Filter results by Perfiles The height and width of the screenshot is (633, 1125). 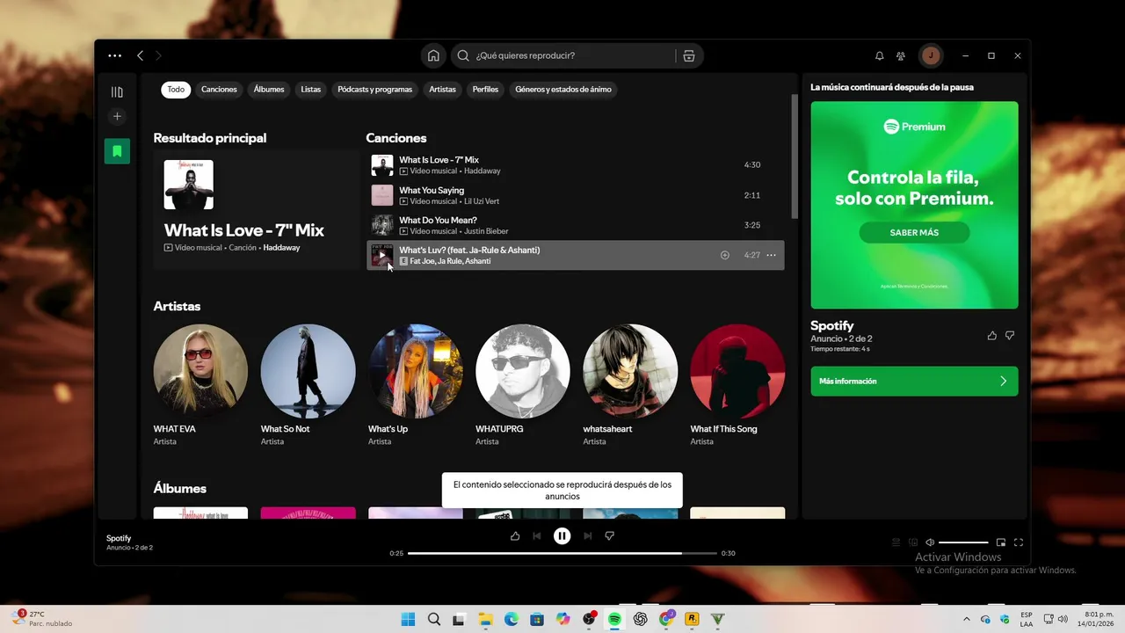click(x=485, y=89)
